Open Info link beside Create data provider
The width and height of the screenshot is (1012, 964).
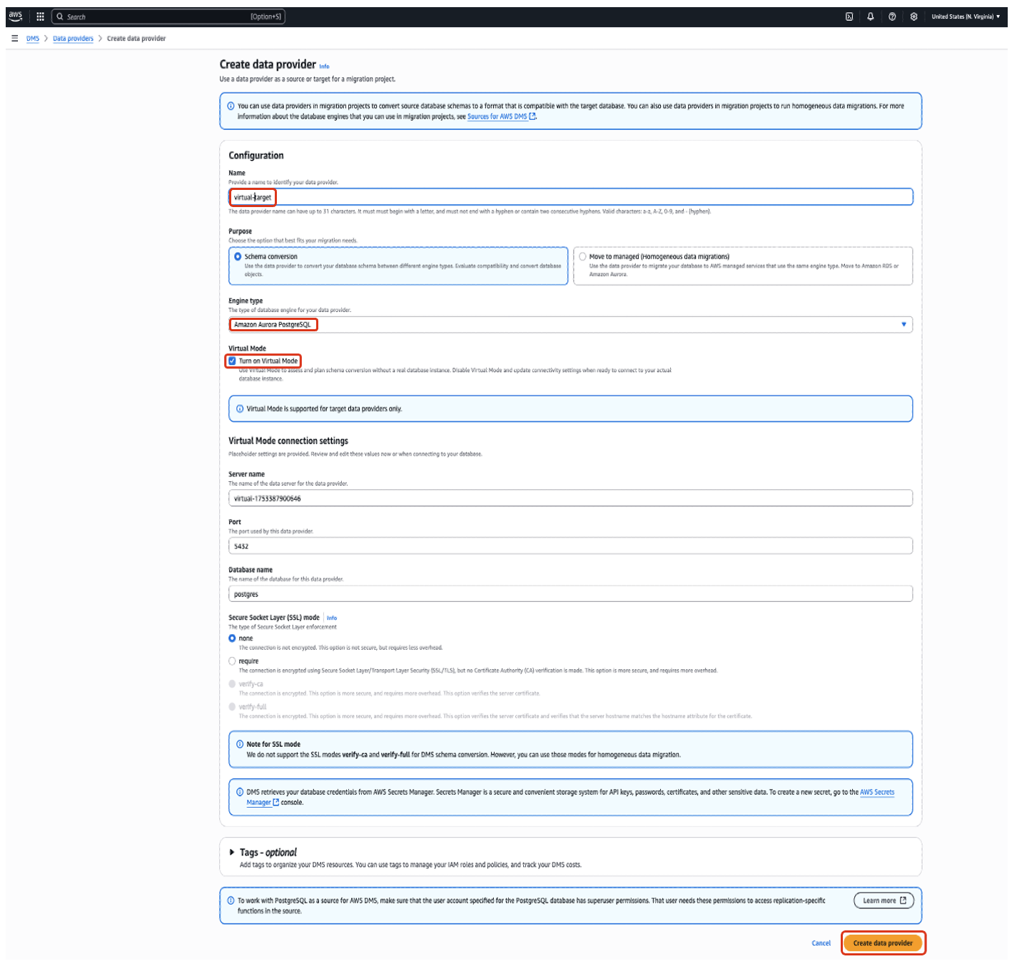point(324,66)
